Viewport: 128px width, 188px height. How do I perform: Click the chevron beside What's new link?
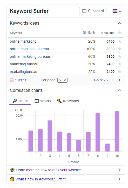click(x=119, y=179)
